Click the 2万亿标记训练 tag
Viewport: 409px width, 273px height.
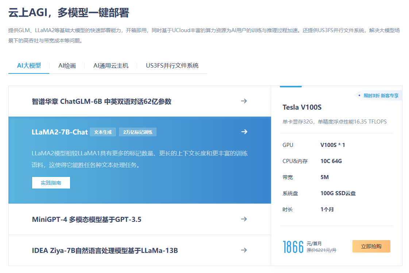138,132
